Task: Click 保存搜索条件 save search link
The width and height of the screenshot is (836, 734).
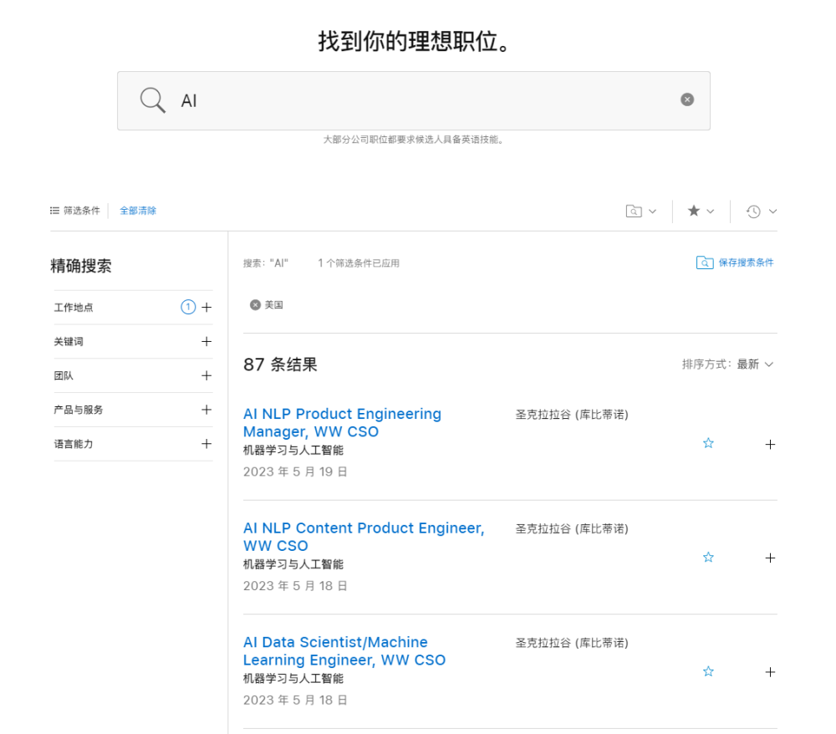Action: point(735,263)
